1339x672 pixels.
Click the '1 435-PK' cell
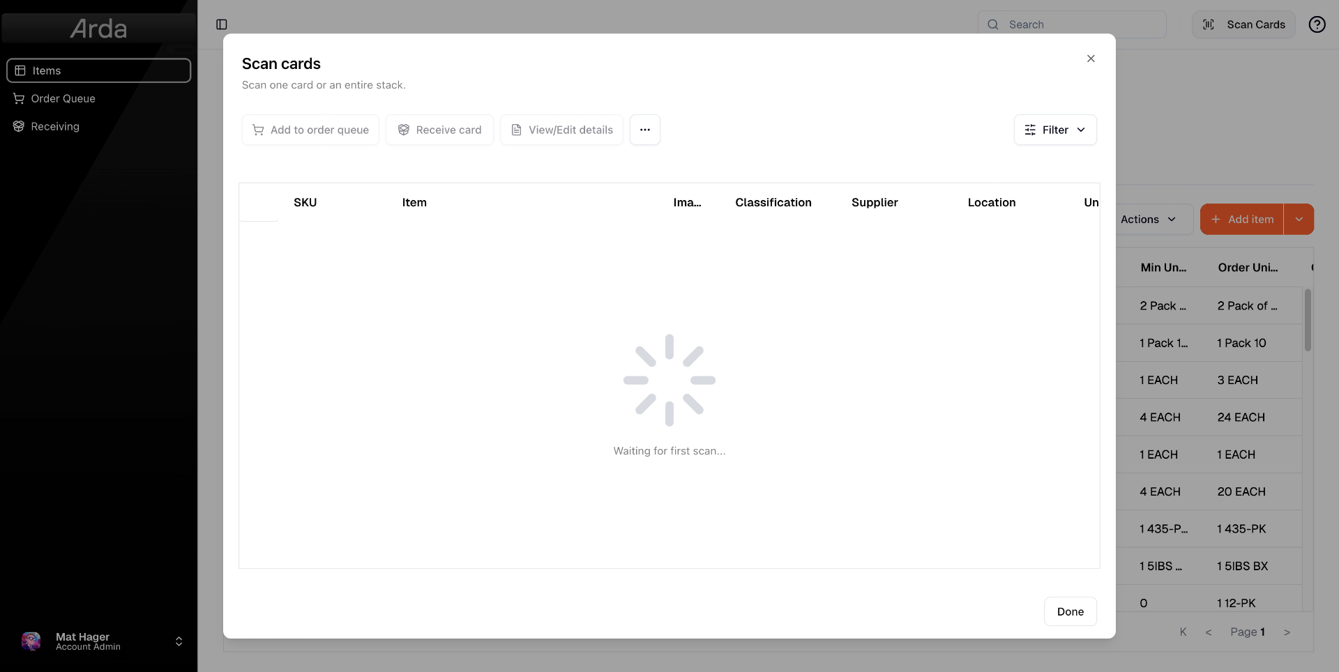(x=1241, y=528)
